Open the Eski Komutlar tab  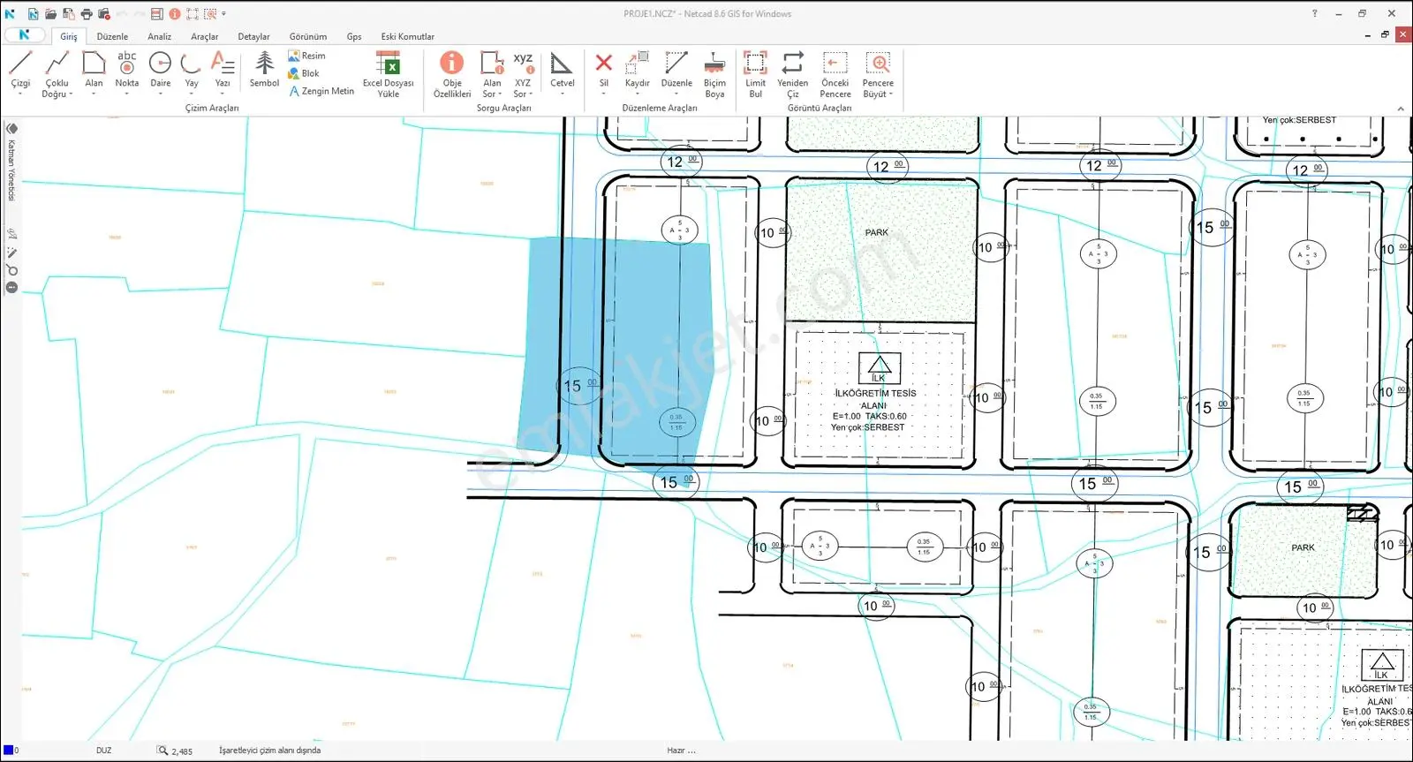click(x=408, y=36)
